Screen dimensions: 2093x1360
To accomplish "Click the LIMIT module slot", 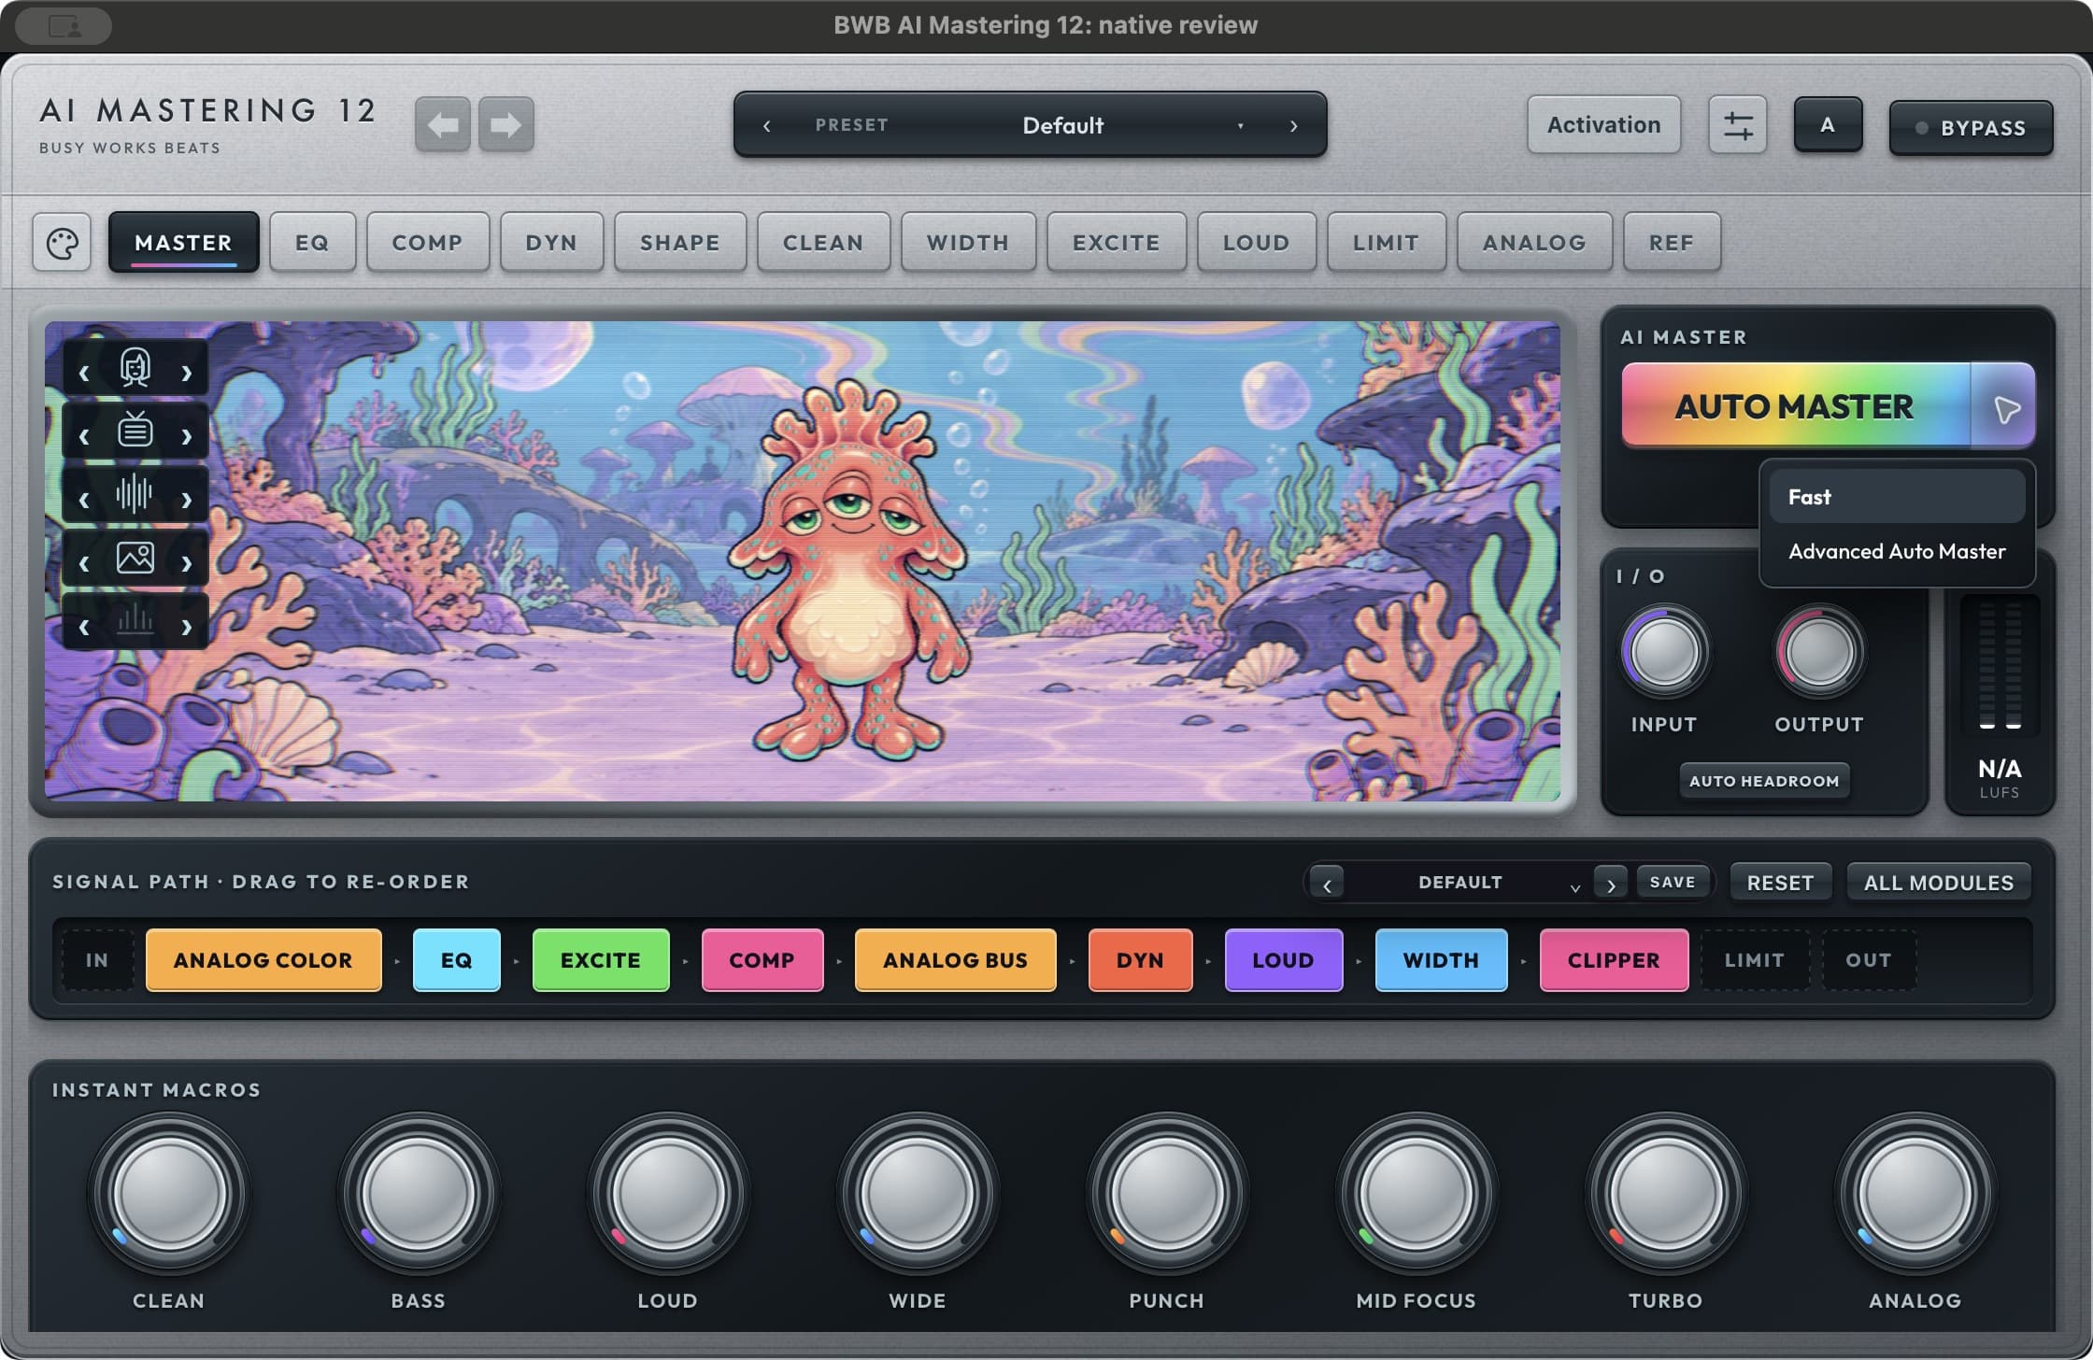I will (1755, 960).
